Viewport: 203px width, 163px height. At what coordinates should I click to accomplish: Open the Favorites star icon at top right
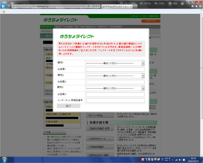point(196,6)
